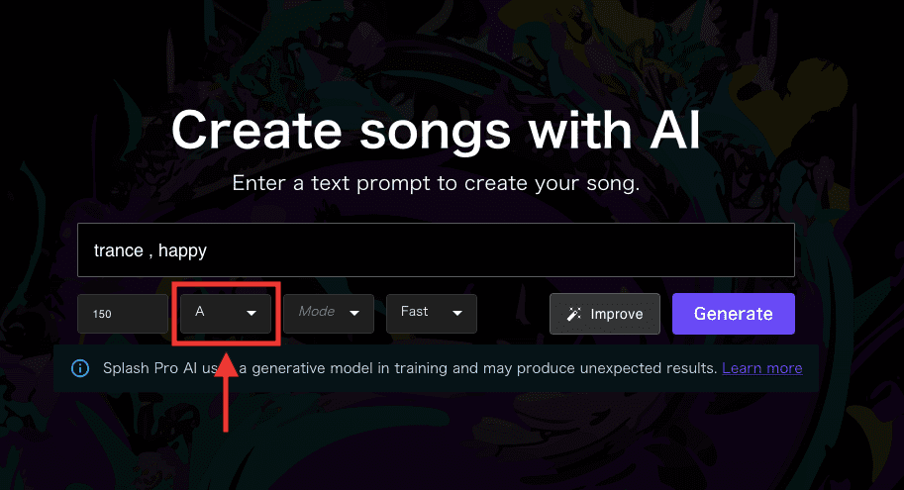
Task: Click the tempo field showing 150
Action: (123, 314)
